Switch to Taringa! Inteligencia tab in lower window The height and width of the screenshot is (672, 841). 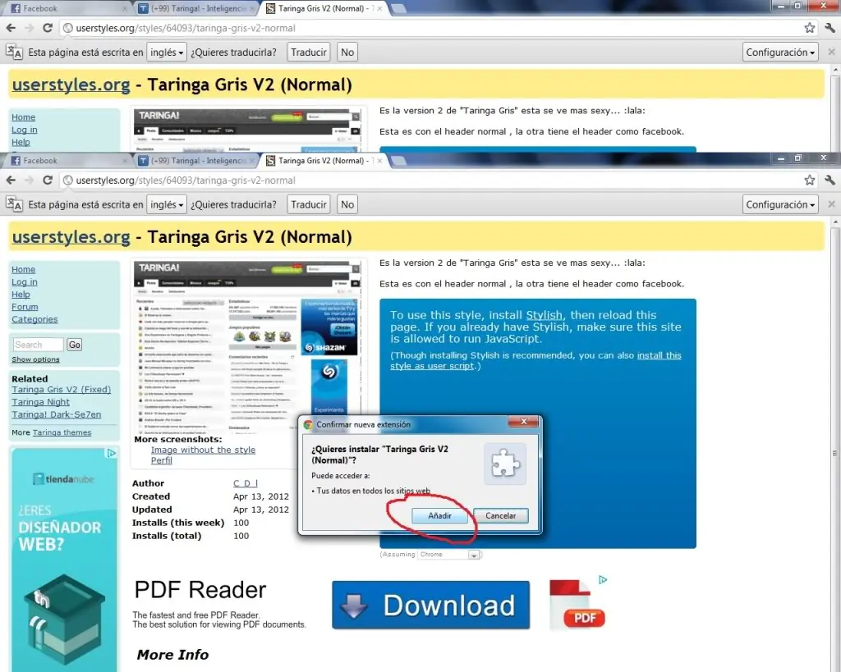[x=195, y=160]
